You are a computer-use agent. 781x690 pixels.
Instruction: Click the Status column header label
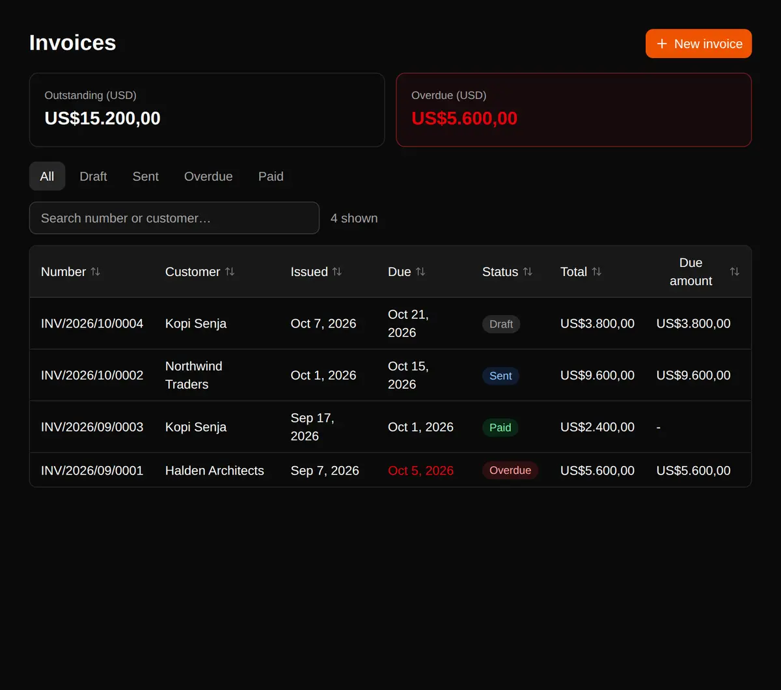500,271
